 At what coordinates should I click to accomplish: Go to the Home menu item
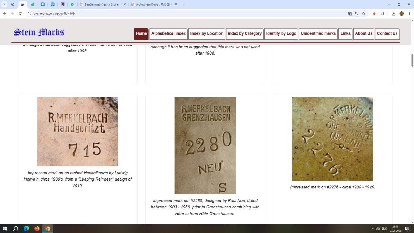pyautogui.click(x=141, y=34)
